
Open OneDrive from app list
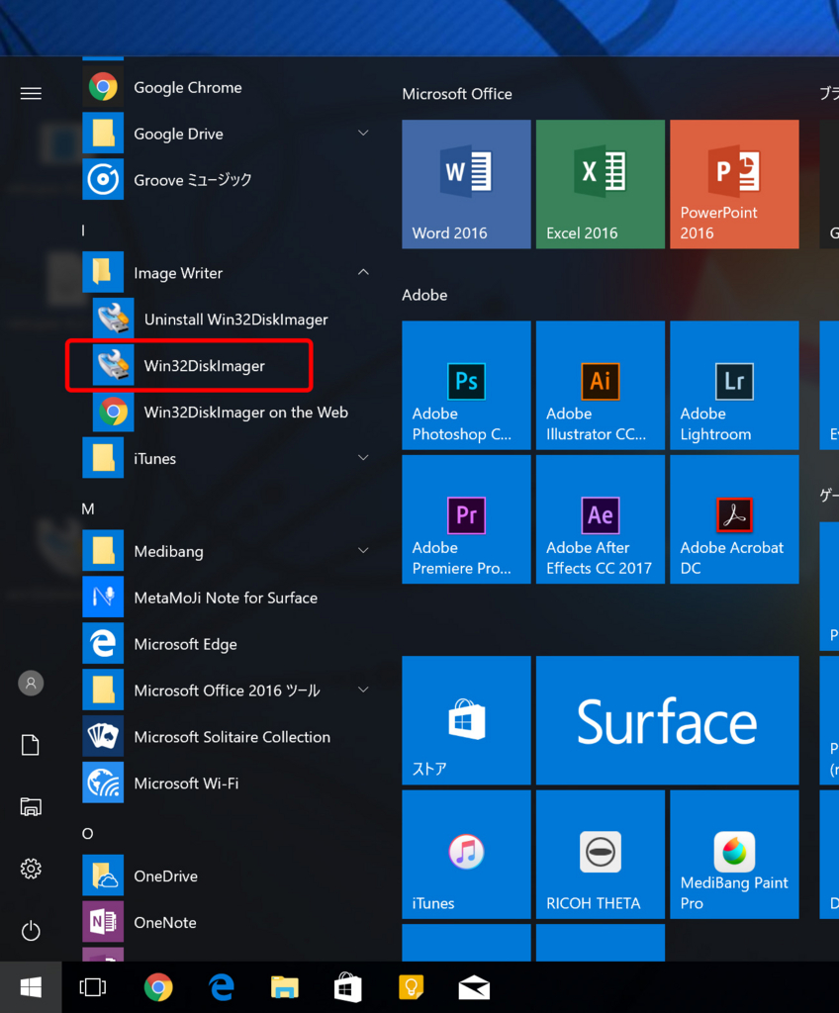click(227, 876)
